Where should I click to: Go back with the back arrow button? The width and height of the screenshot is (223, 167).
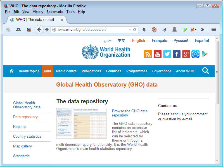tap(39, 30)
